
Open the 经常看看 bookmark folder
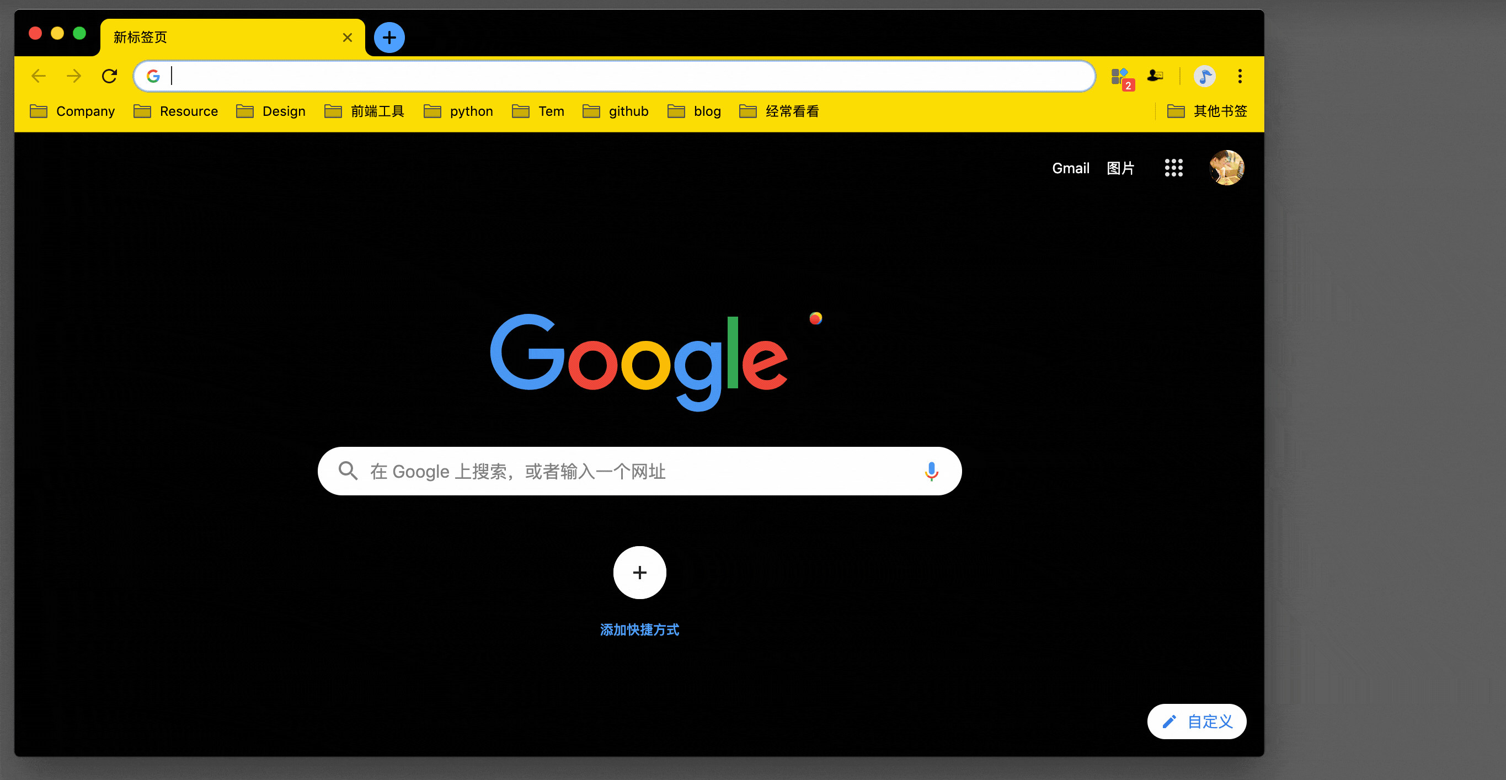pos(792,111)
